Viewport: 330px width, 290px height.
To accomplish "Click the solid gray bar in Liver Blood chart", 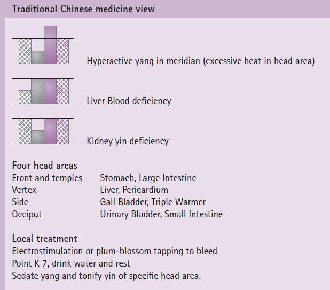I will [38, 91].
